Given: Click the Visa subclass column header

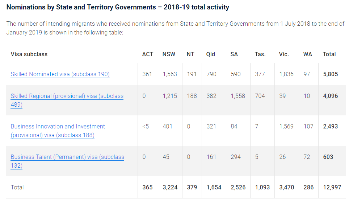Looking at the screenshot, I should (29, 54).
